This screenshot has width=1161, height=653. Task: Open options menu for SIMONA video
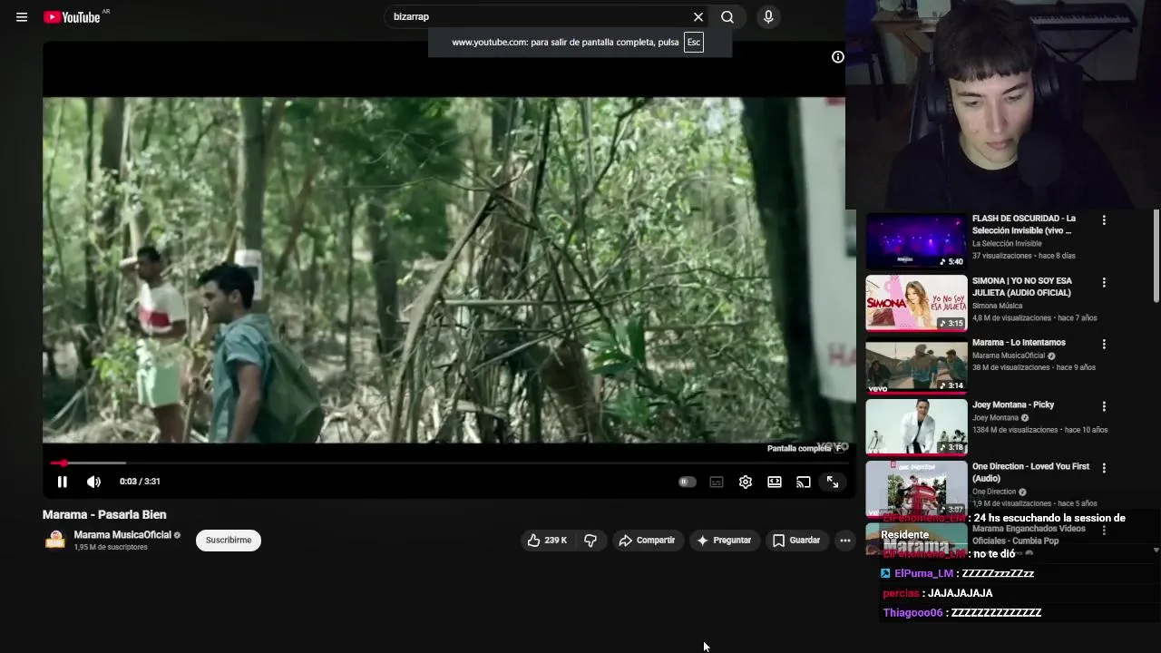click(x=1104, y=282)
